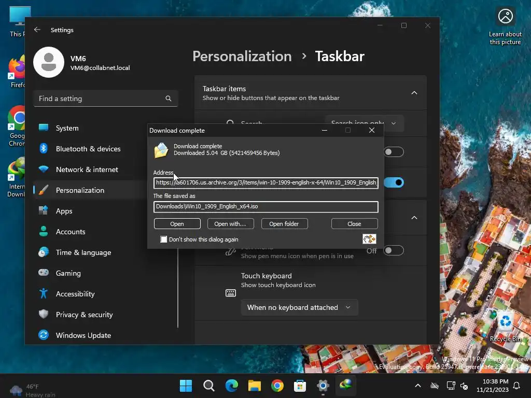Click the cloud sync tray icon

point(435,386)
